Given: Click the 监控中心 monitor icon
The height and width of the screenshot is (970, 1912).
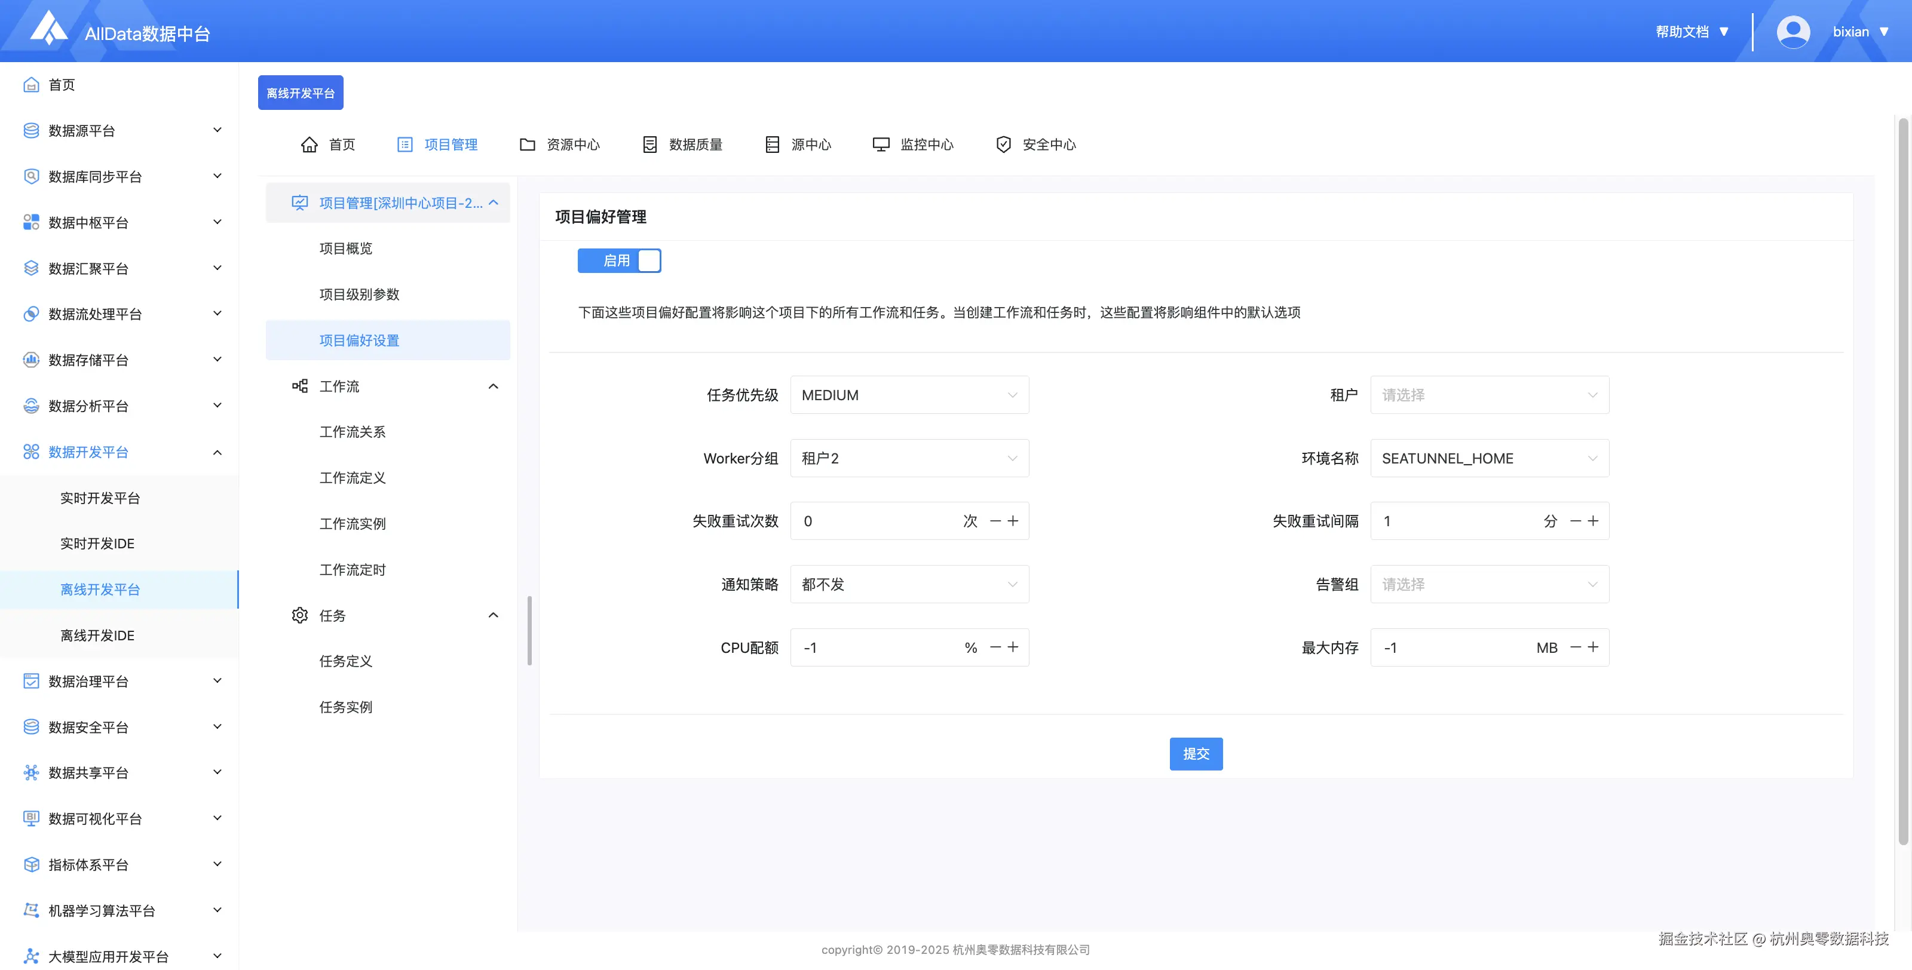Looking at the screenshot, I should point(880,145).
